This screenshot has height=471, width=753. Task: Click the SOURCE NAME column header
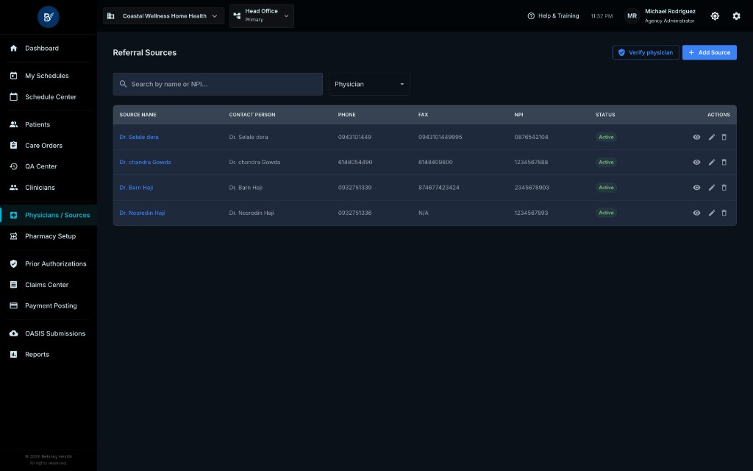(138, 114)
